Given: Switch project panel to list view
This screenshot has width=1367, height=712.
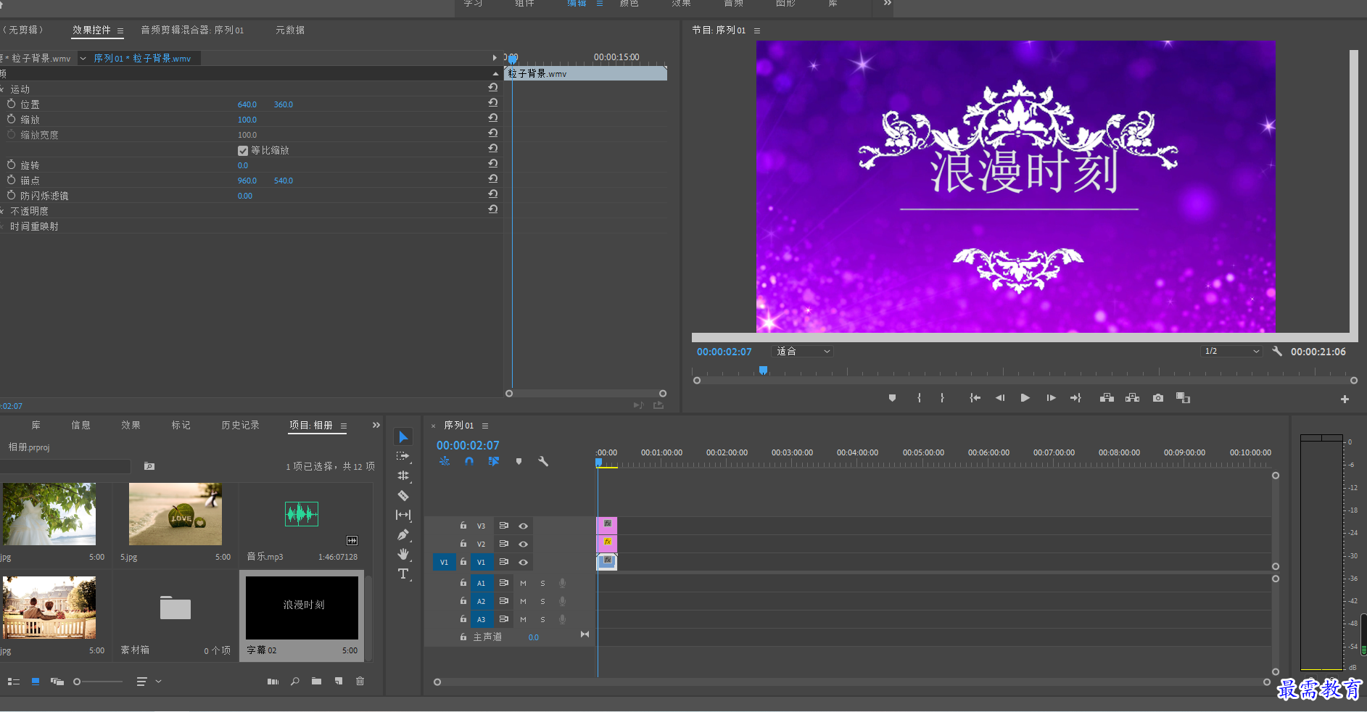Looking at the screenshot, I should (x=13, y=682).
